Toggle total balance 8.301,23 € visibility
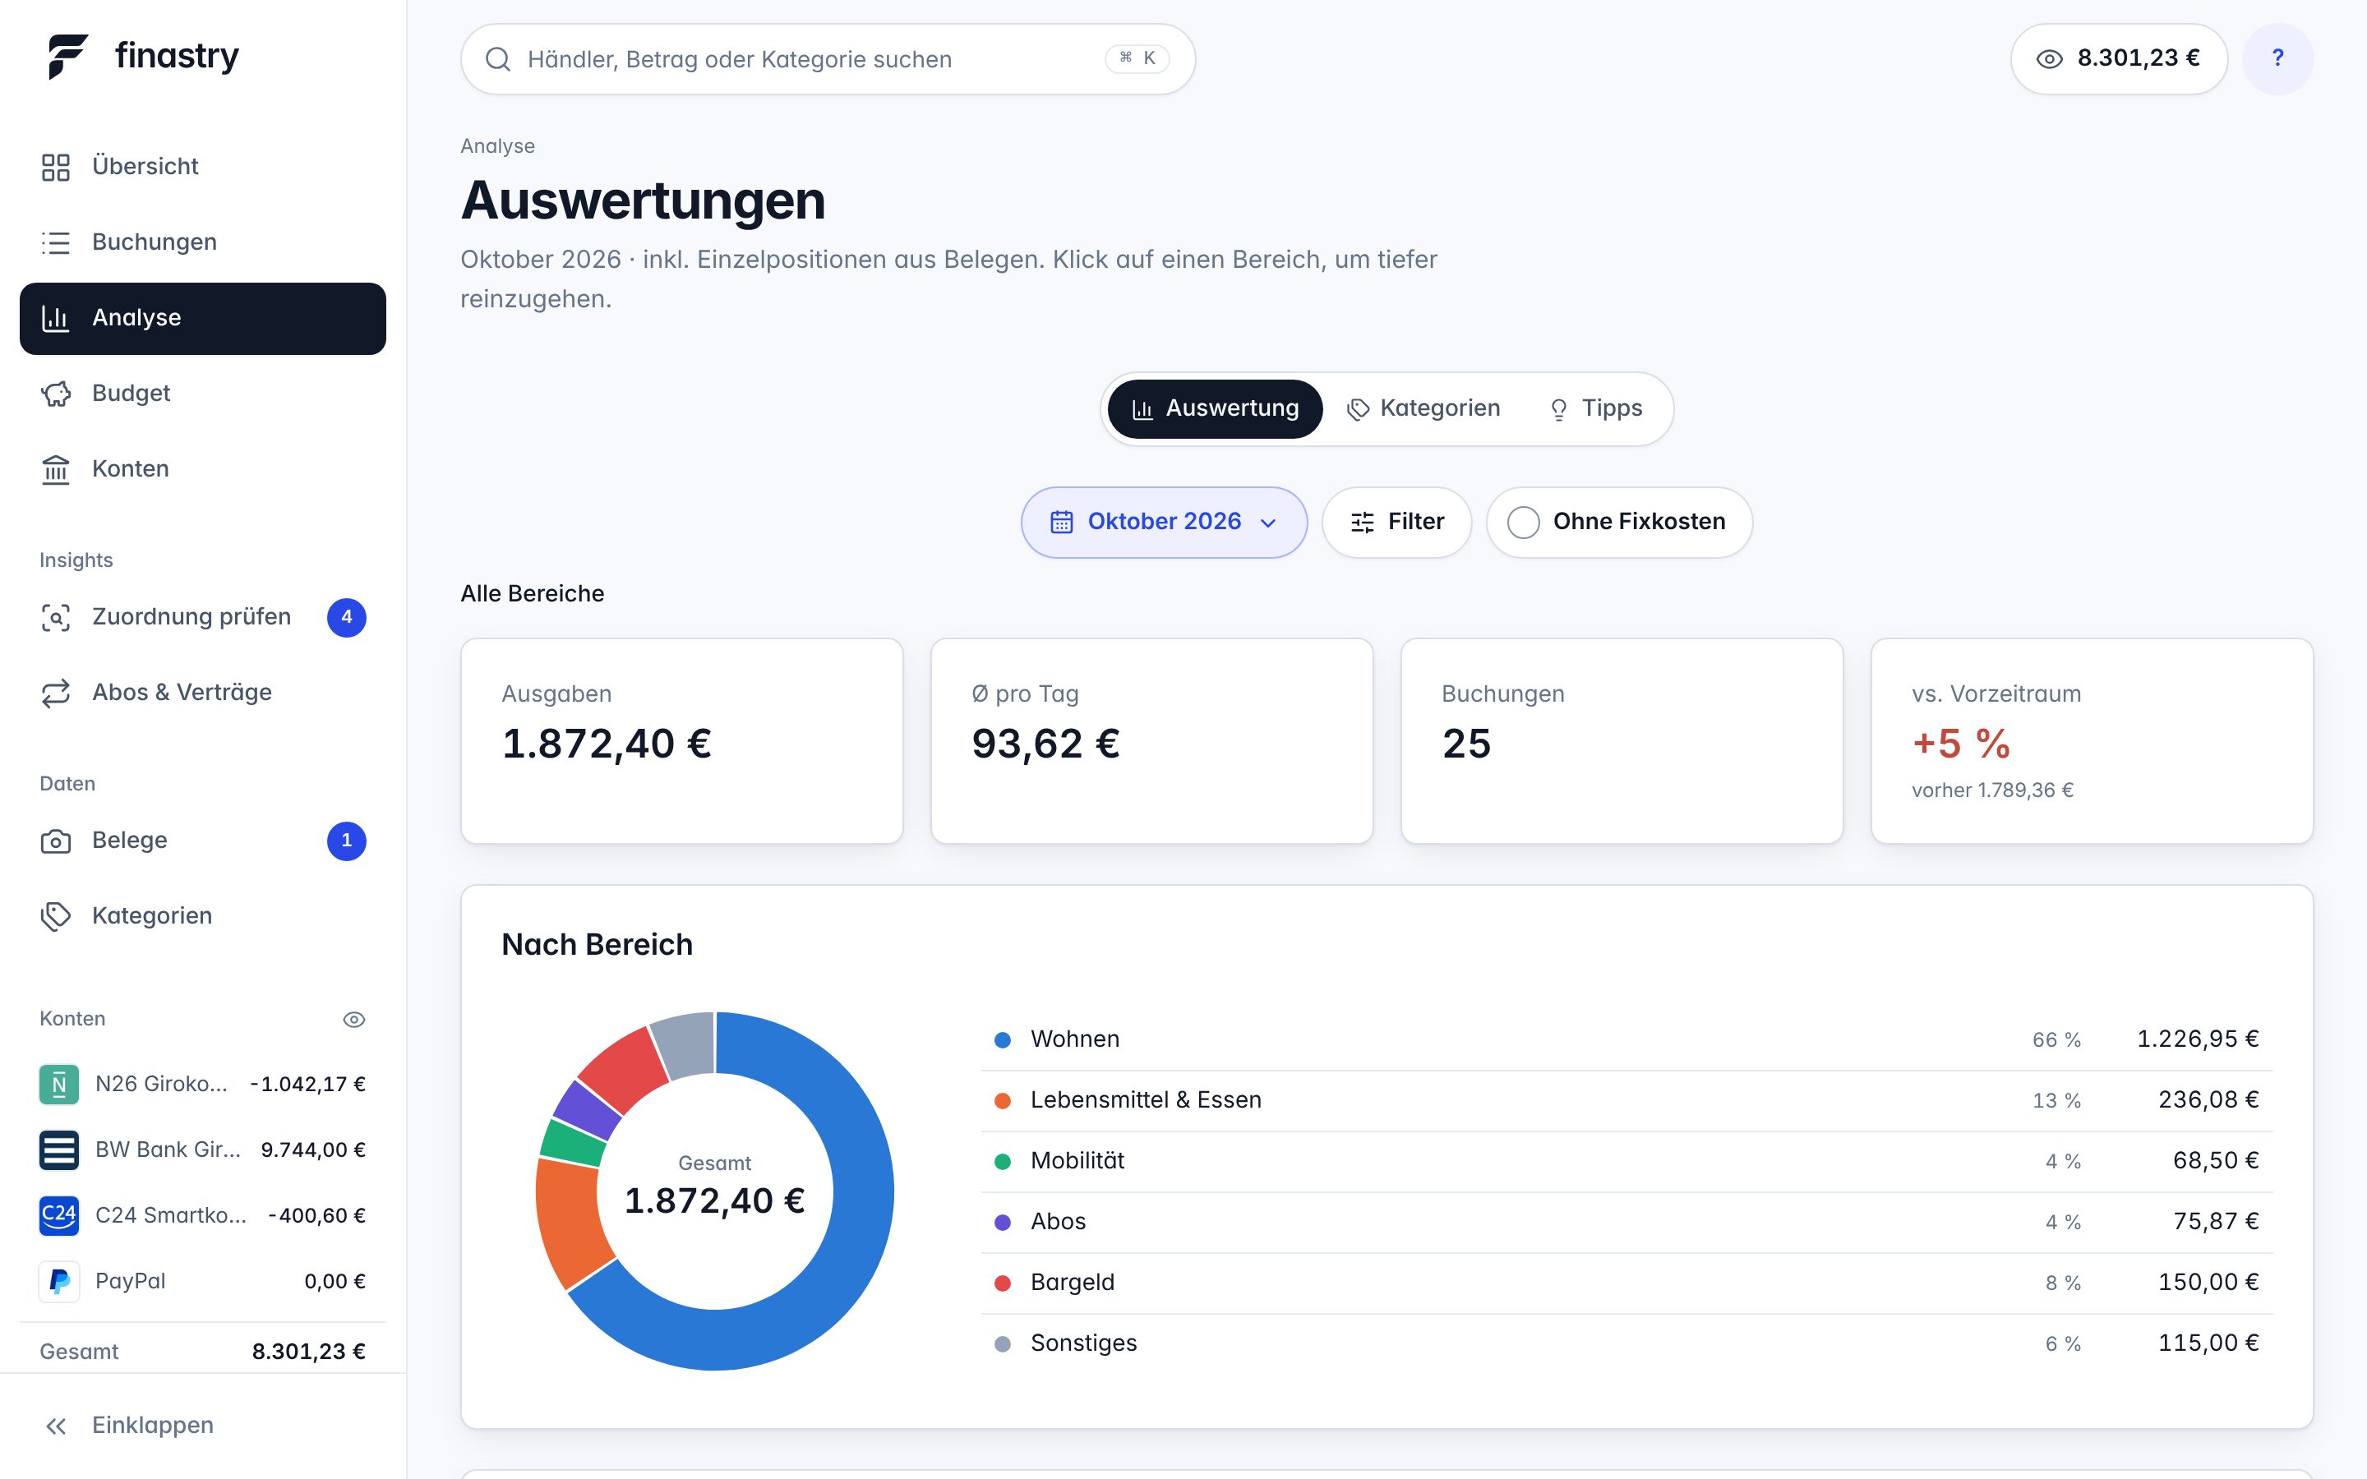Image resolution: width=2367 pixels, height=1479 pixels. 2119,58
